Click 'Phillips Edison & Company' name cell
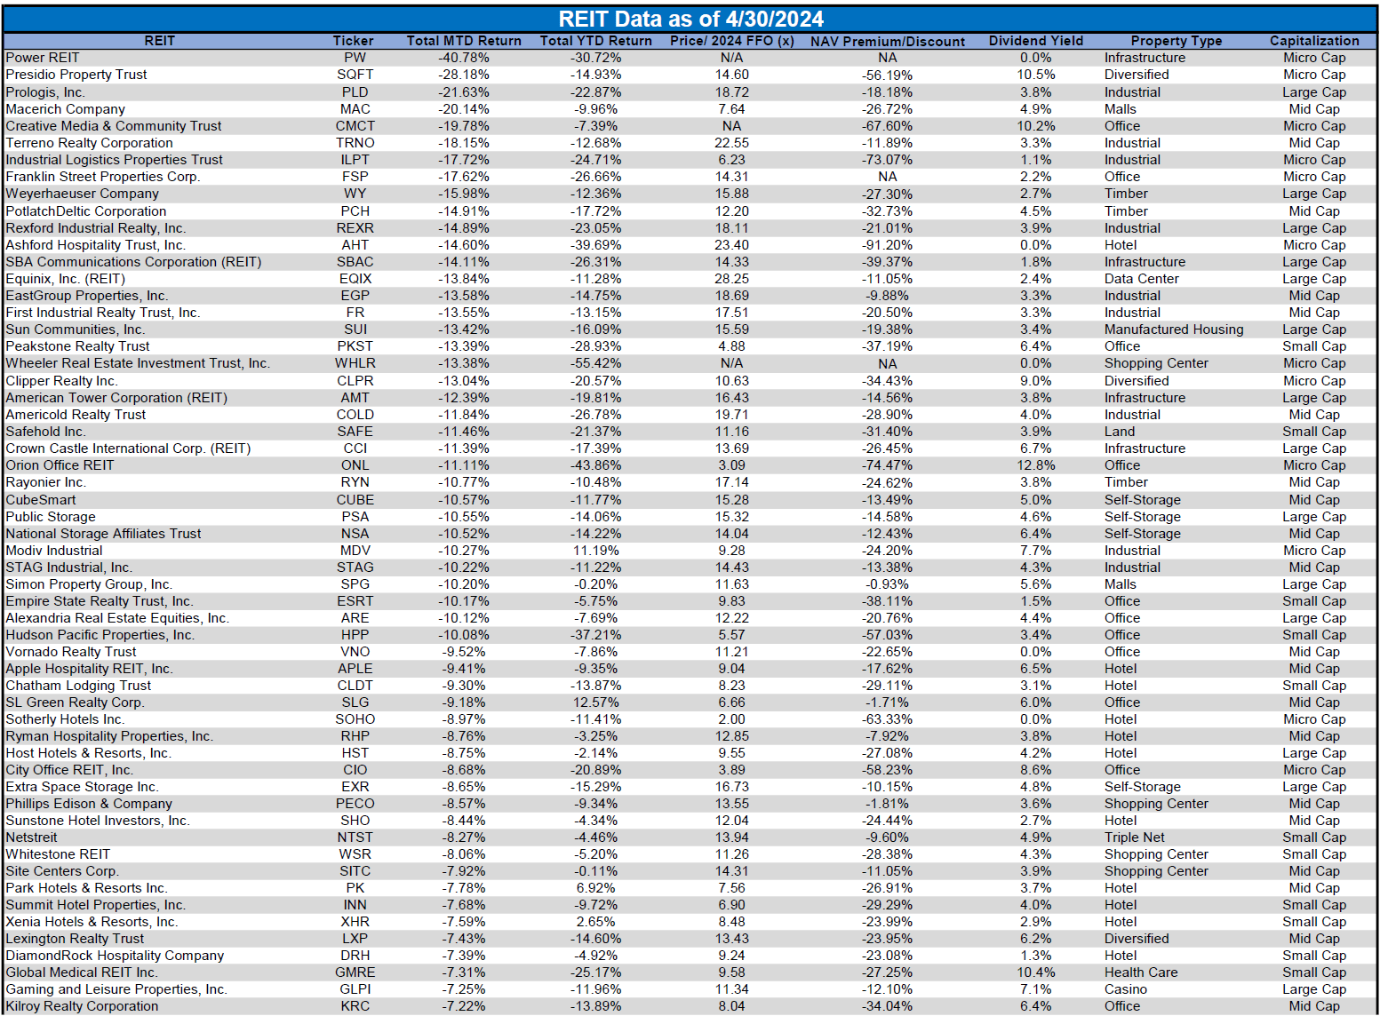 coord(89,804)
